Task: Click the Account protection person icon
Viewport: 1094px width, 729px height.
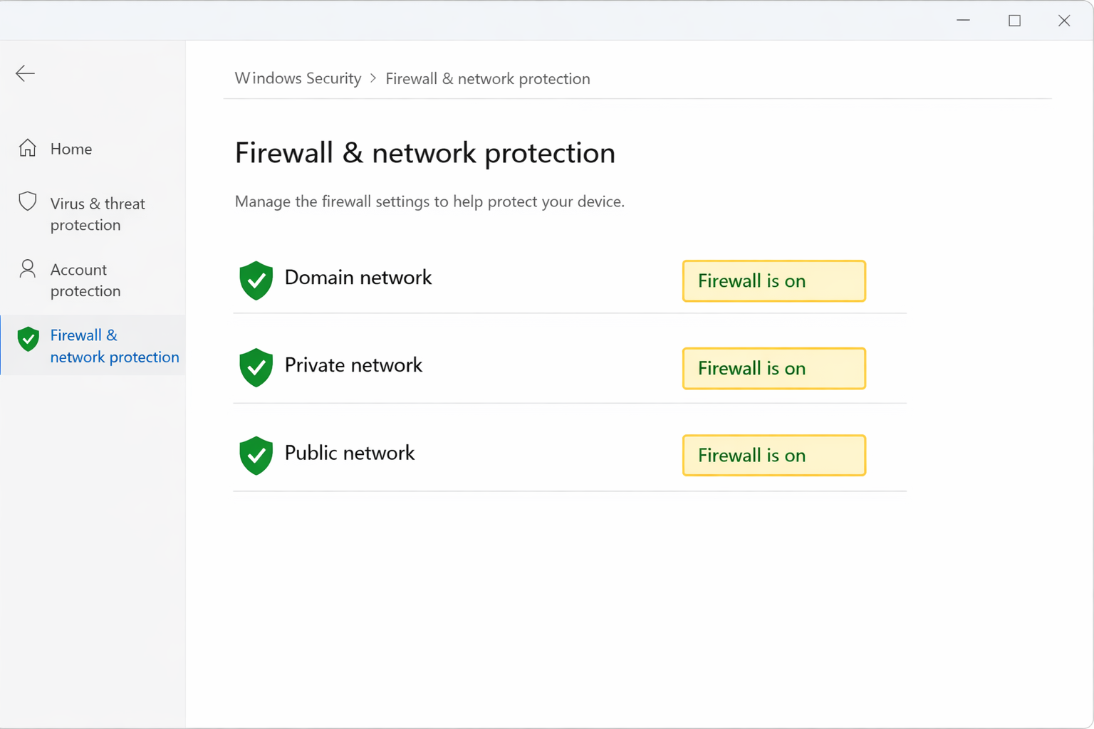Action: 28,269
